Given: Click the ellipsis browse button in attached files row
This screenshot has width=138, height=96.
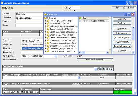Looking at the screenshot, I should coord(96,69).
